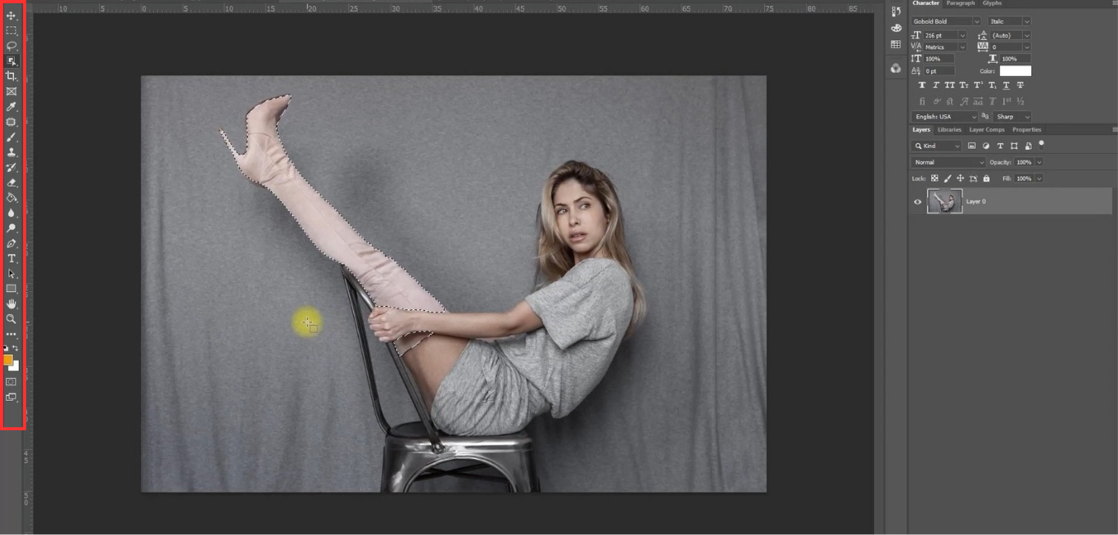
Task: Toggle All Caps text style
Action: coord(950,85)
